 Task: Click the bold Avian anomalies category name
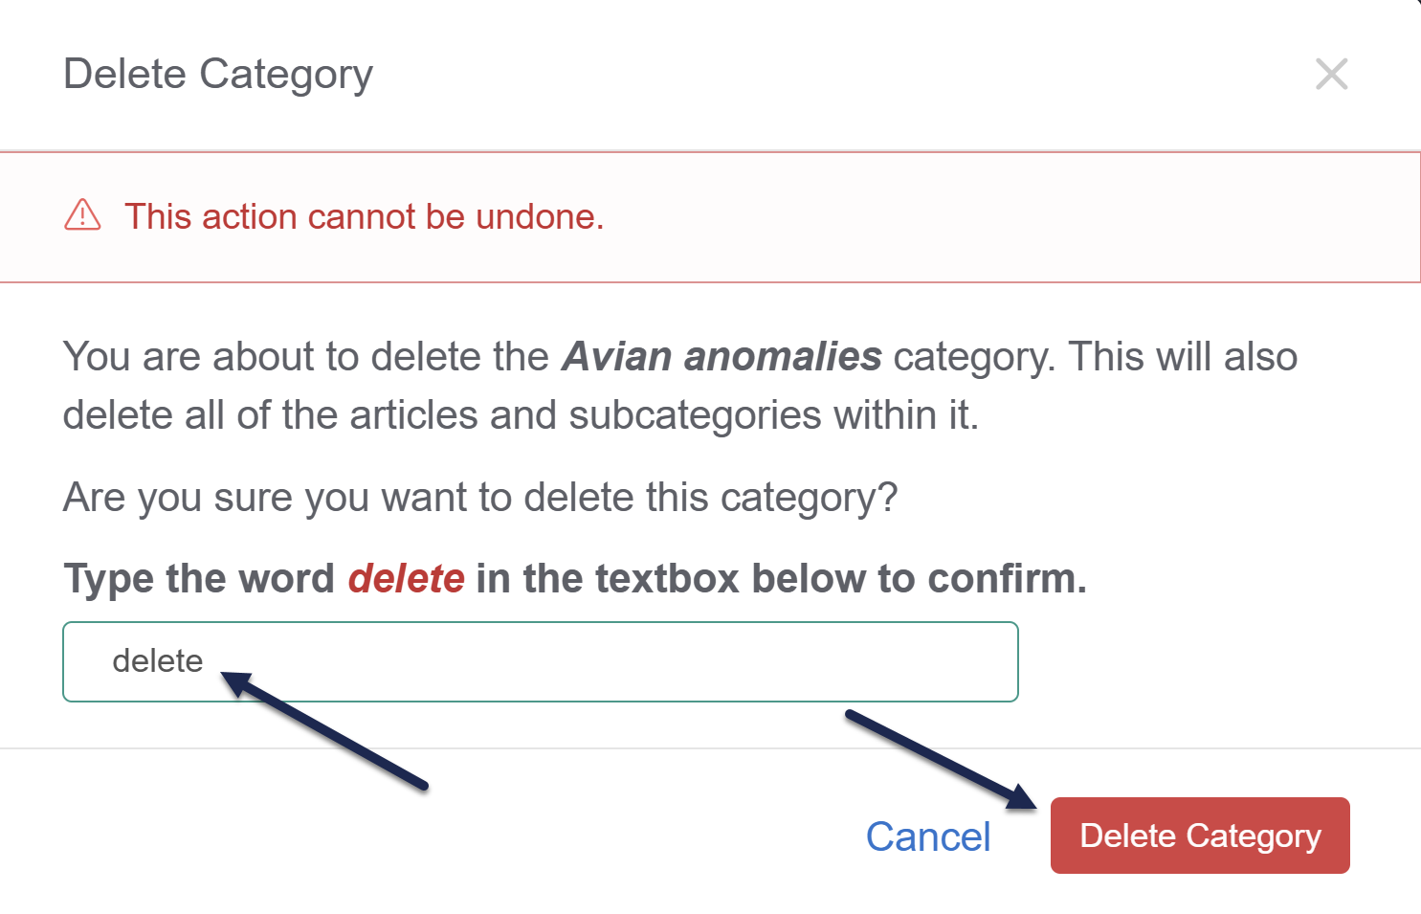point(721,356)
